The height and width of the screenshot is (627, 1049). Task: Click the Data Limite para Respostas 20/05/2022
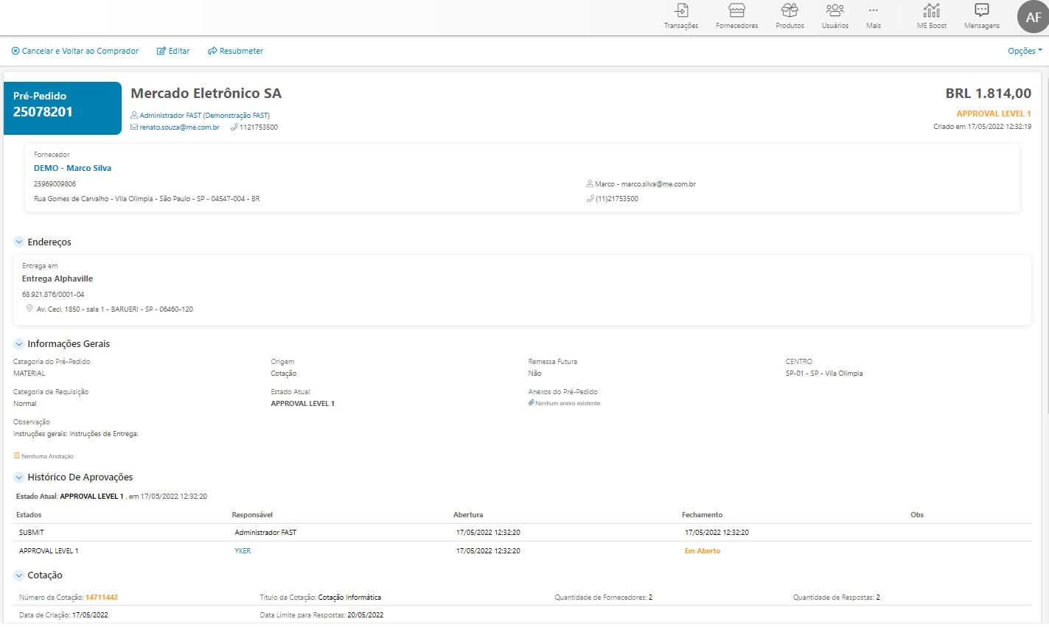321,615
